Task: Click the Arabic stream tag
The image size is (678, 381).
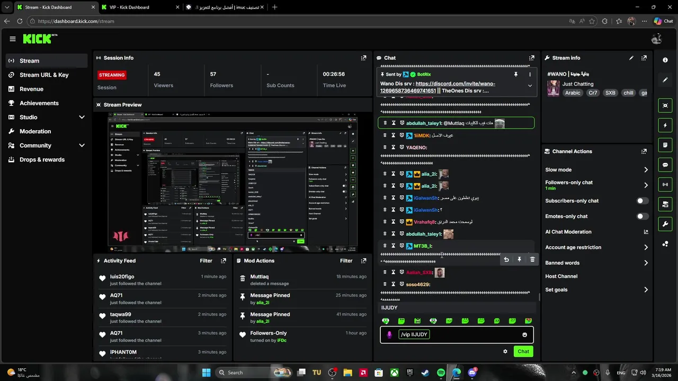Action: click(x=573, y=93)
